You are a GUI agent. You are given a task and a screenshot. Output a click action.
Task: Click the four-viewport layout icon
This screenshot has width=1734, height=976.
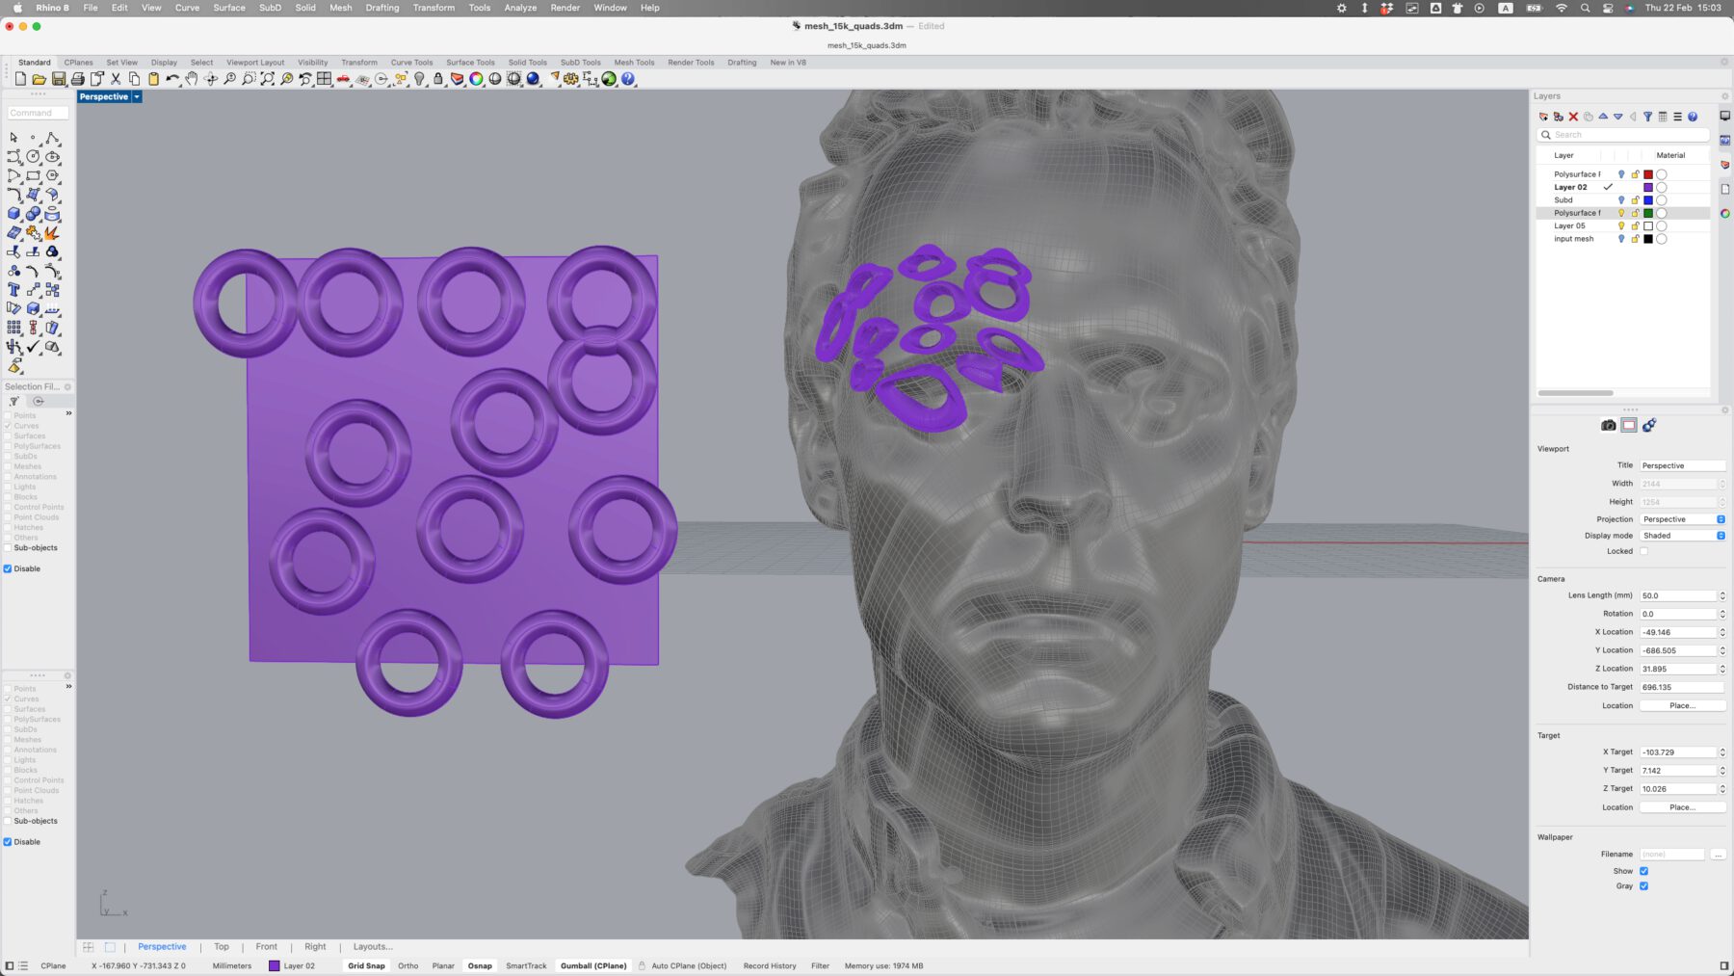[325, 79]
